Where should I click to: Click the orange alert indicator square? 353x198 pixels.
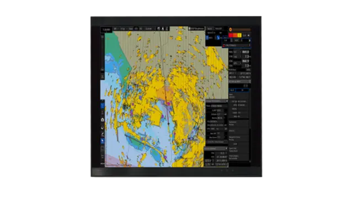click(x=235, y=35)
